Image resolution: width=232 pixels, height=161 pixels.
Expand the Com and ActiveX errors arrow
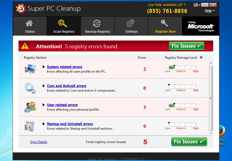(x=44, y=86)
